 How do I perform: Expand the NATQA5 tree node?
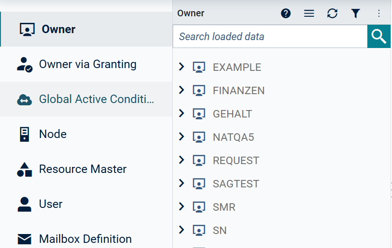[x=182, y=137]
